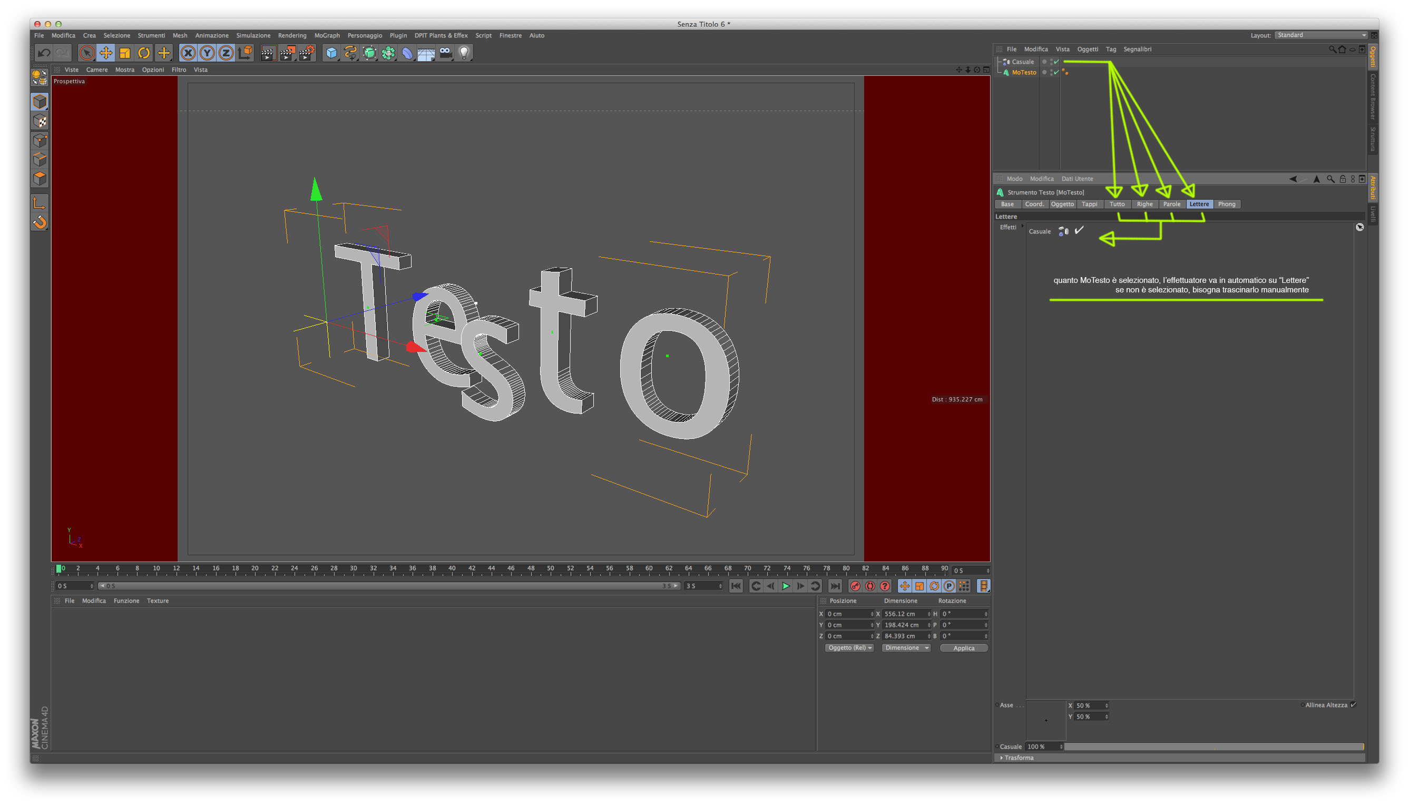Open the cube primitive object icon
This screenshot has height=805, width=1409.
(331, 53)
